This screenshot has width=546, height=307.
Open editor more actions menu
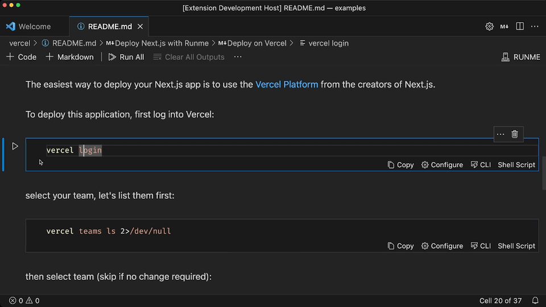click(x=535, y=27)
